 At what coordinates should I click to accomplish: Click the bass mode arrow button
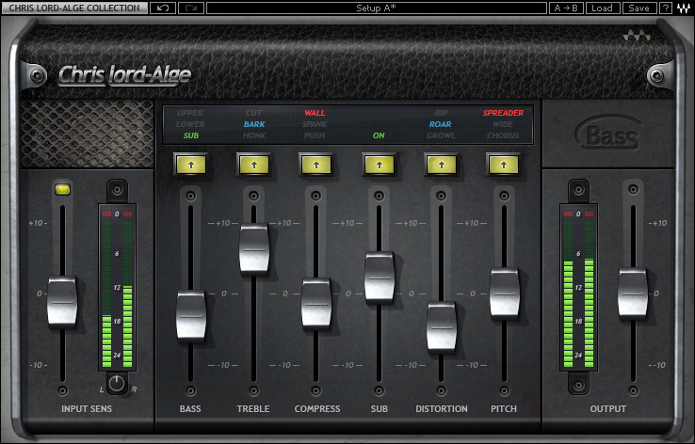191,166
